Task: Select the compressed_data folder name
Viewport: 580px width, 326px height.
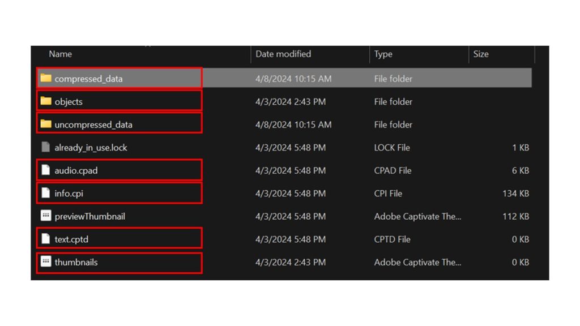Action: tap(88, 79)
